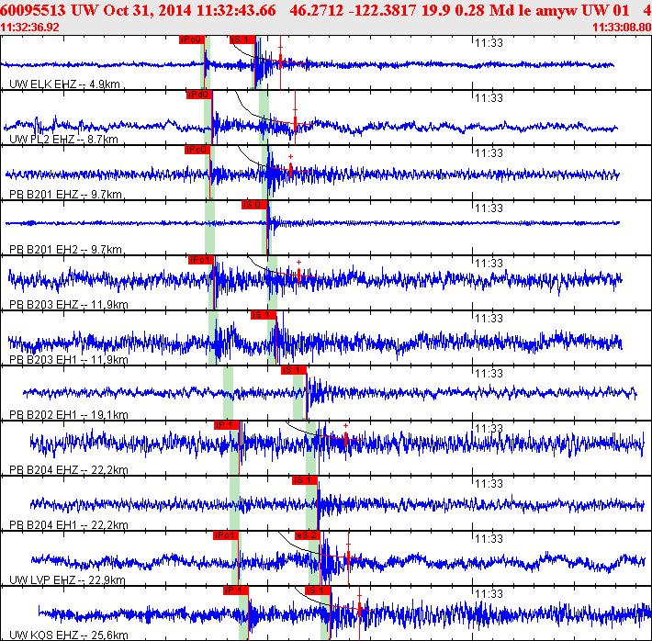Viewport: 652px width, 641px height.
Task: Select the iPc1 pick flag on PB B203 EHZ
Action: [x=201, y=260]
